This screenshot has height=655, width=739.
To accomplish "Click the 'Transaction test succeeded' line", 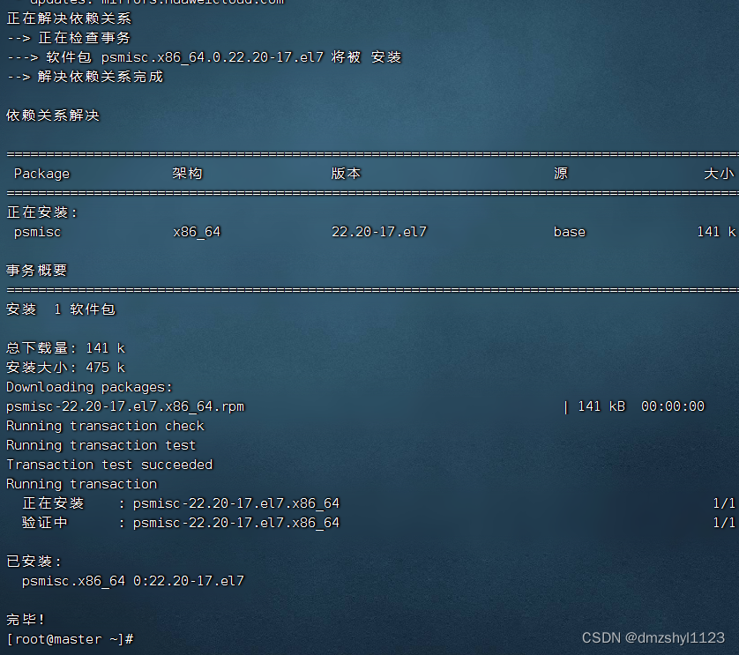I will [x=109, y=465].
